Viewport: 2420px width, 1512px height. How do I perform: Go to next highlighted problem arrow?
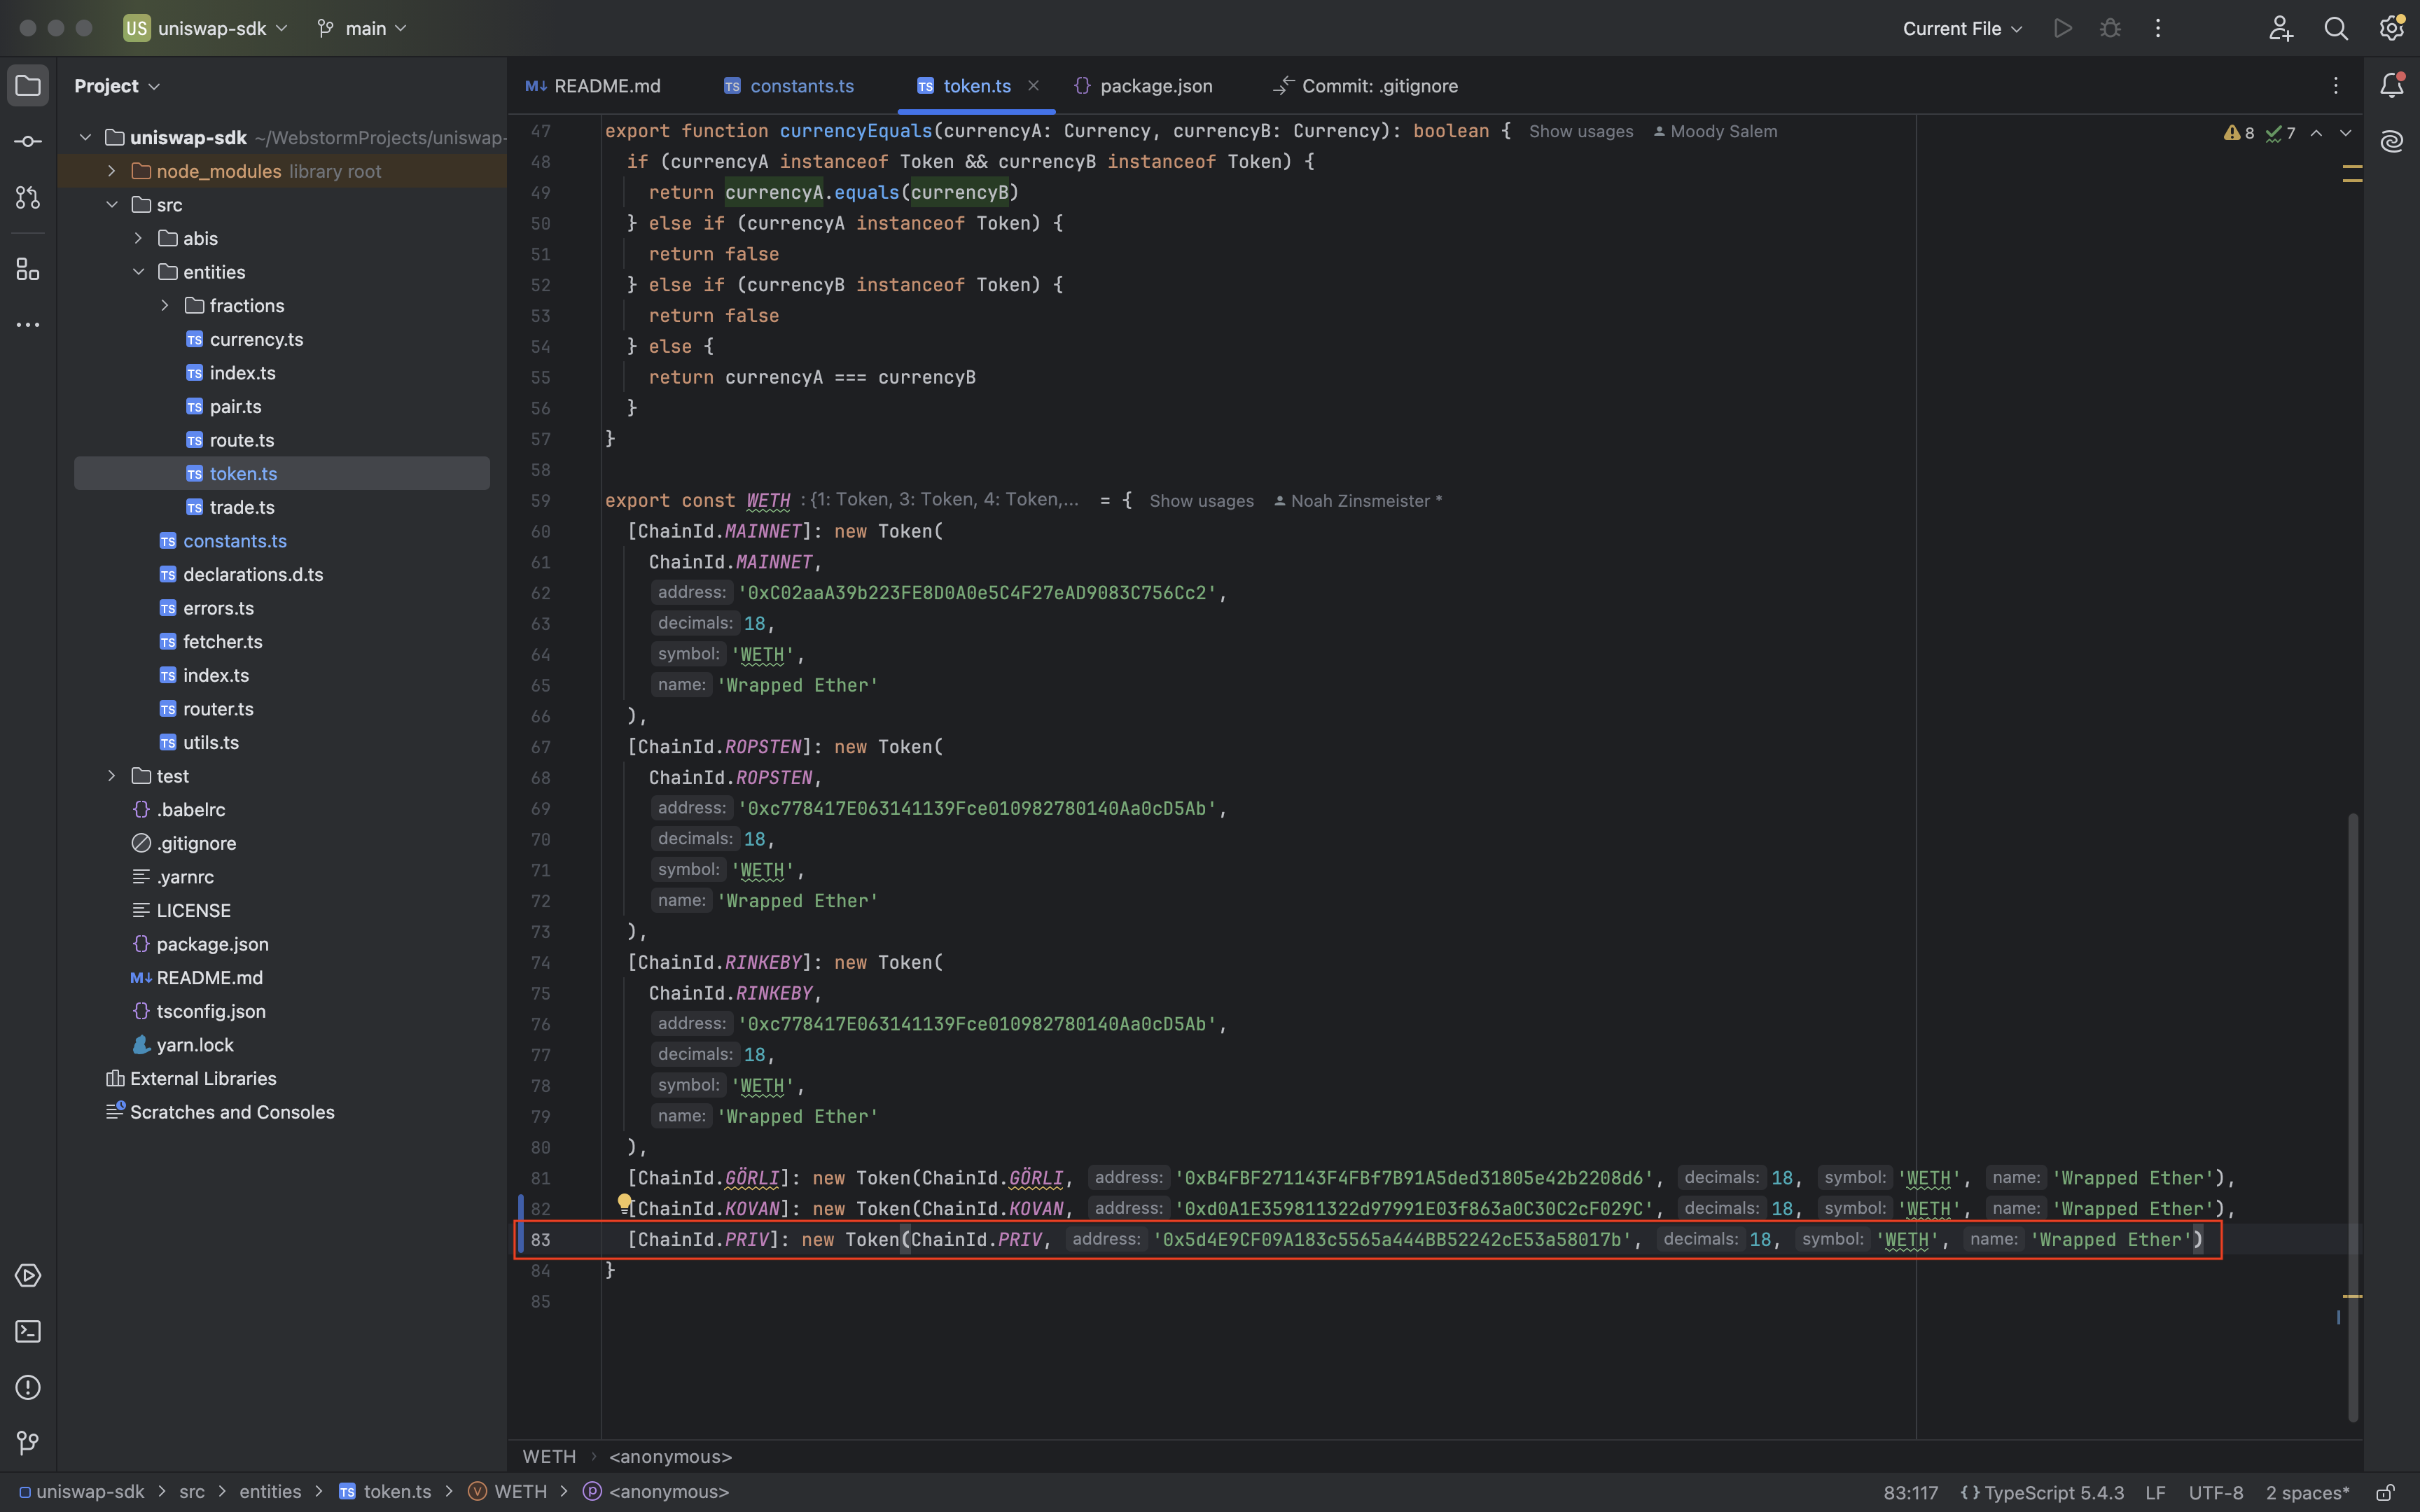[x=2346, y=133]
